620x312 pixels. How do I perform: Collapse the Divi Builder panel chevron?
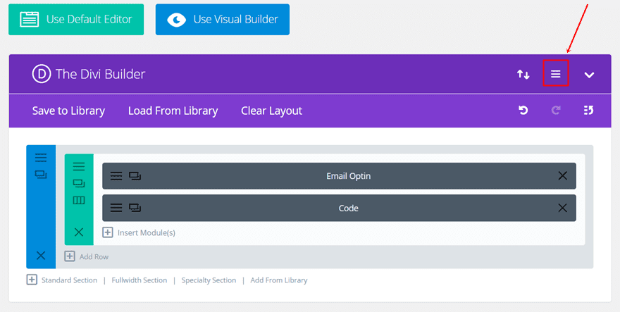589,75
